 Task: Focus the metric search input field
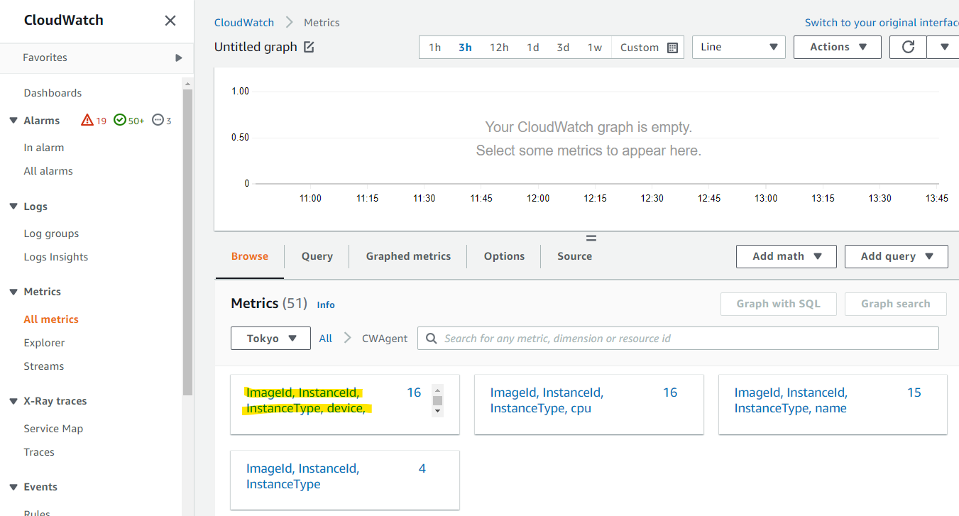coord(678,339)
